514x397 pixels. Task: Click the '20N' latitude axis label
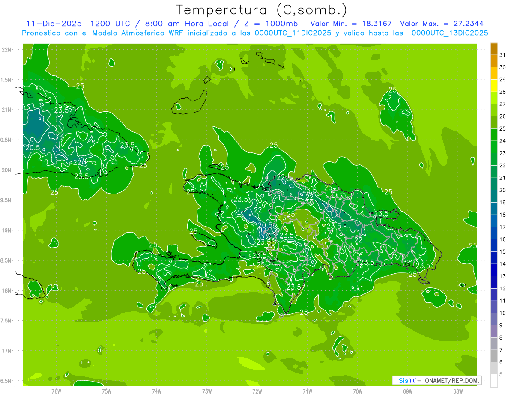coord(7,170)
